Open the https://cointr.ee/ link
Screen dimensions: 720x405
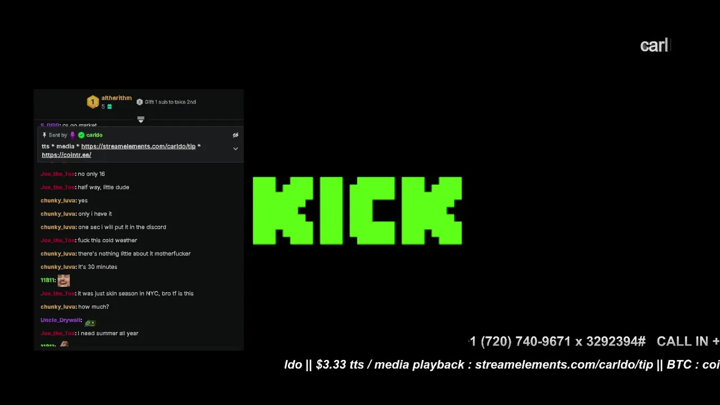(x=66, y=155)
